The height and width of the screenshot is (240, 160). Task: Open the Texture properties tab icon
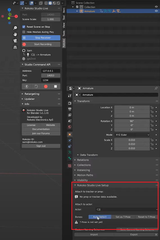coord(70,166)
